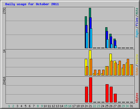Click the day 18 axis label

click(x=78, y=106)
